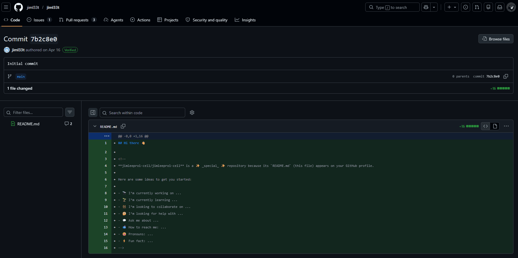Viewport: 518px width, 258px height.
Task: Open the user avatar menu
Action: (x=511, y=7)
